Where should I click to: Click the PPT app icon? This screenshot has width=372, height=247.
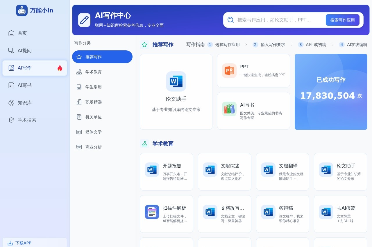(229, 70)
